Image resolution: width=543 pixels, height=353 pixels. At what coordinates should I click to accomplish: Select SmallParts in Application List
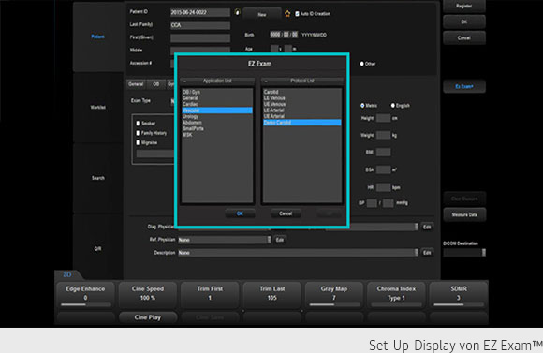(217, 129)
